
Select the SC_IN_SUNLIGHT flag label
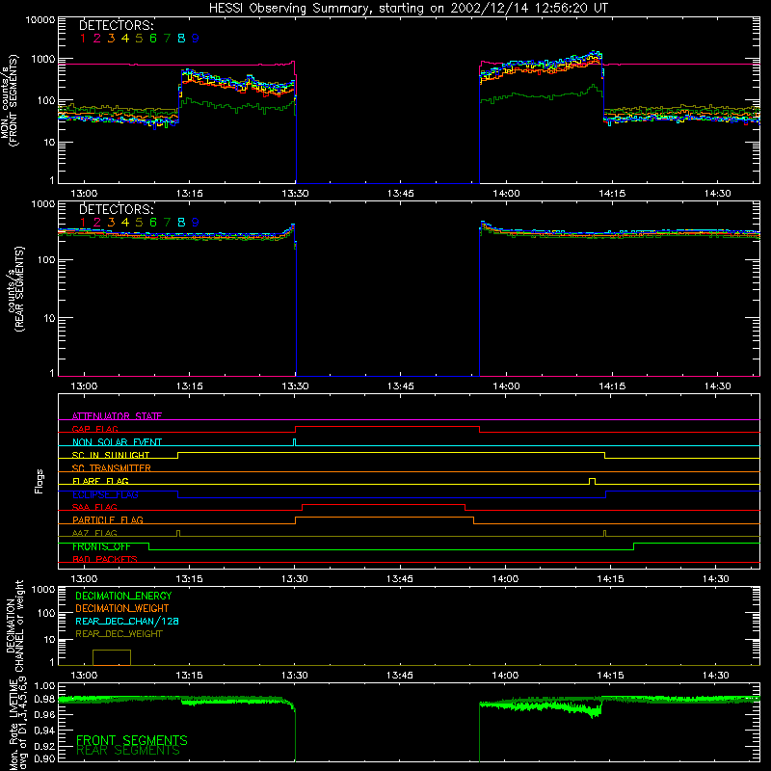tap(111, 455)
